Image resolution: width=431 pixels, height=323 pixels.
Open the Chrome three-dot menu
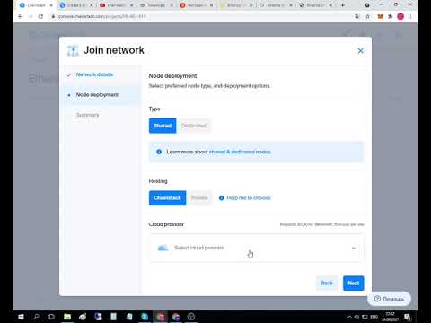coord(410,16)
